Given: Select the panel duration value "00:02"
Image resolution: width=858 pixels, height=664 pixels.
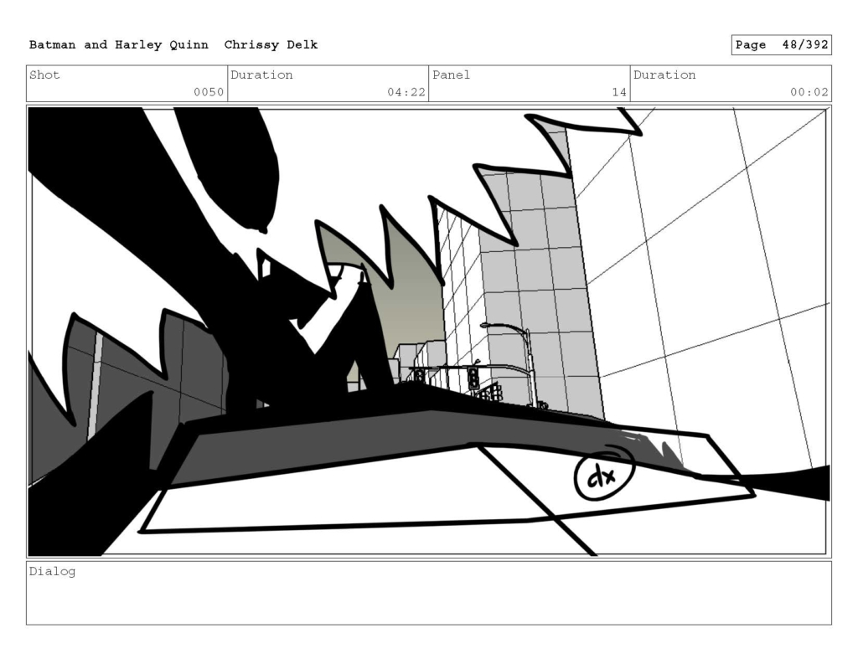Looking at the screenshot, I should pos(809,92).
